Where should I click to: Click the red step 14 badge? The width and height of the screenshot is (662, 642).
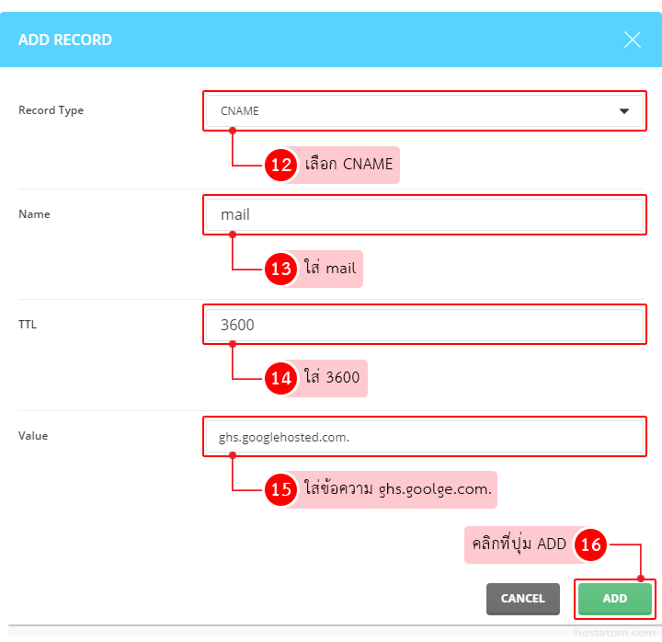click(x=280, y=378)
